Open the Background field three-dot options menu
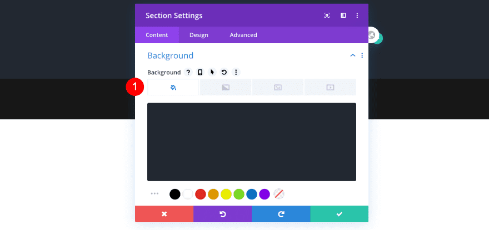 click(236, 72)
